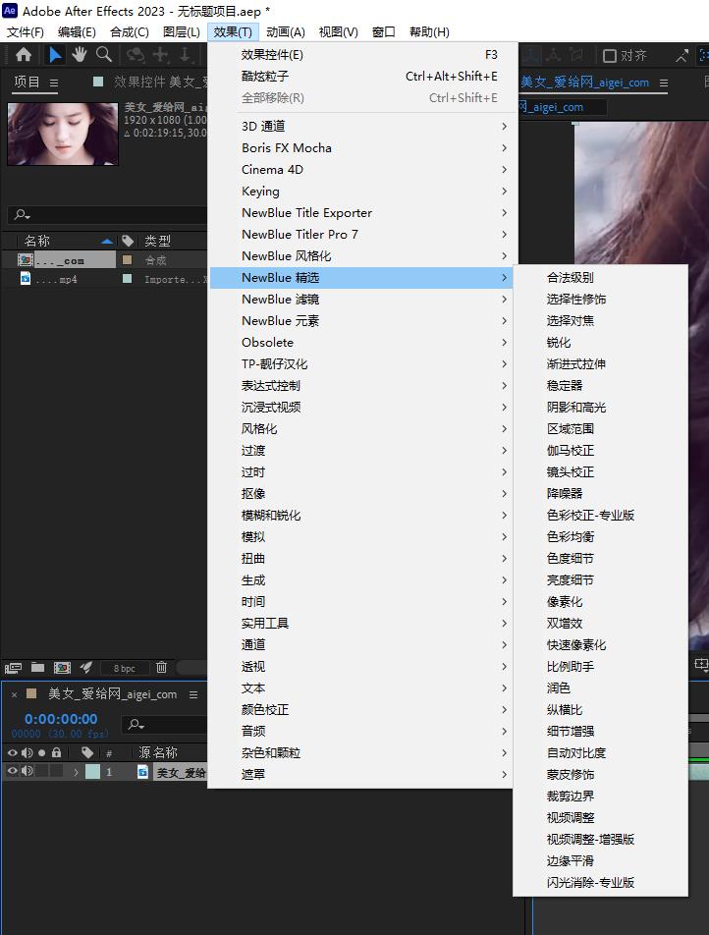Choose 酷炫粒子 menu item

[361, 77]
